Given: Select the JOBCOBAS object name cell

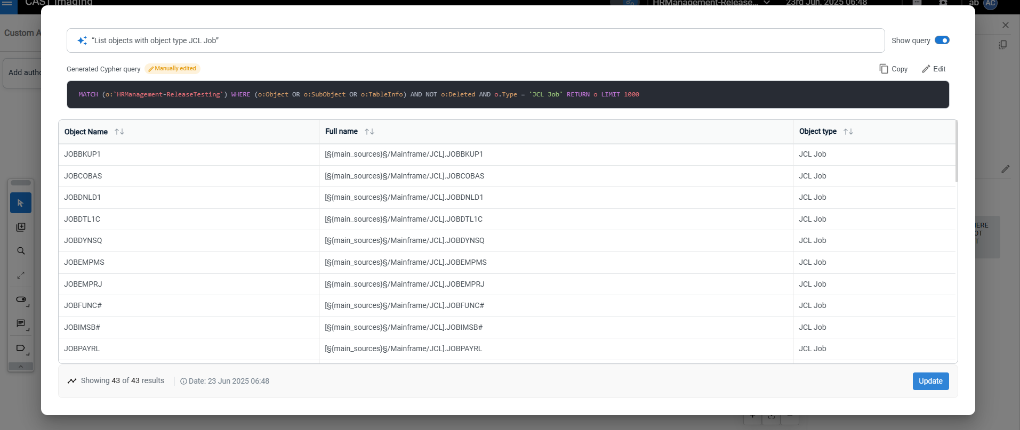Looking at the screenshot, I should [189, 176].
